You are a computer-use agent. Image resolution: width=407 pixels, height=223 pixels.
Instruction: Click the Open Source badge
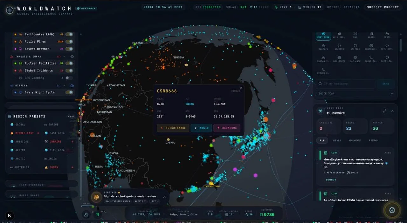(86, 9)
